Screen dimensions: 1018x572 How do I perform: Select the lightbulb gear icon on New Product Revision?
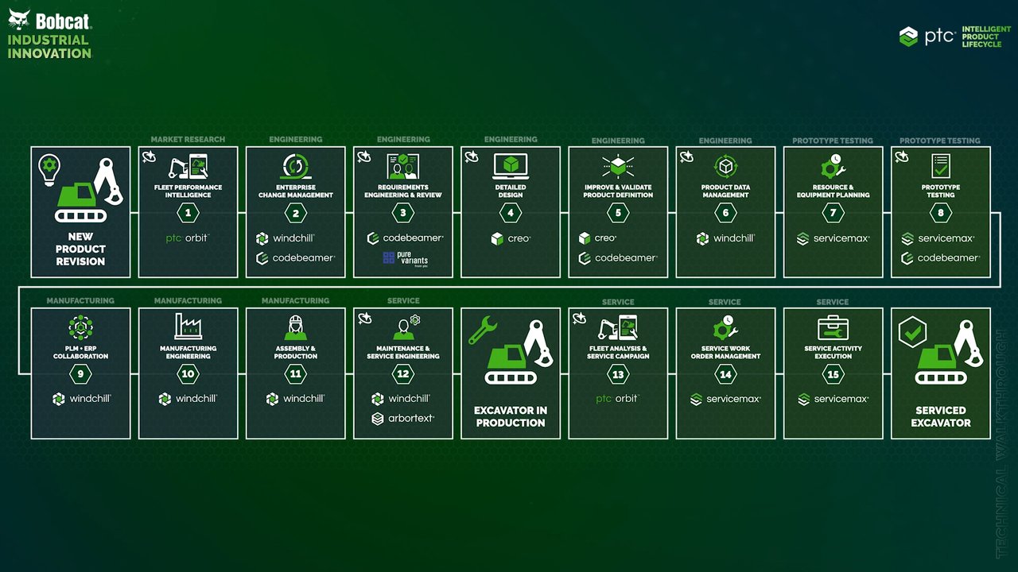49,168
